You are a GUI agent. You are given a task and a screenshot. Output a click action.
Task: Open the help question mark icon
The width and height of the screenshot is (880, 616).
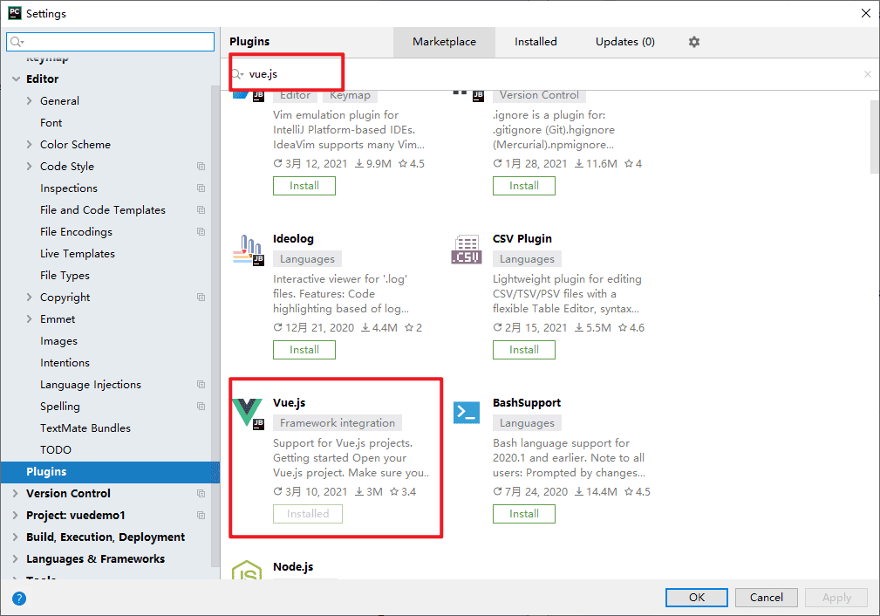click(19, 598)
